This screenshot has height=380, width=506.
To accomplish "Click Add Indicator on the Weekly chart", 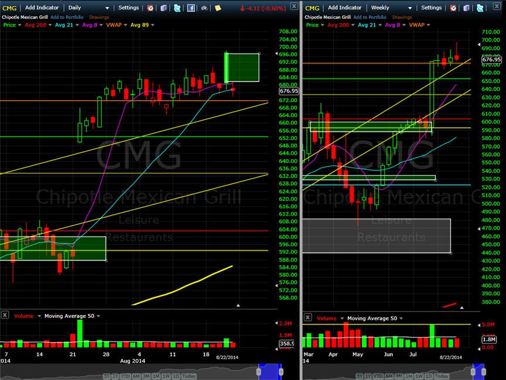I will click(x=344, y=8).
